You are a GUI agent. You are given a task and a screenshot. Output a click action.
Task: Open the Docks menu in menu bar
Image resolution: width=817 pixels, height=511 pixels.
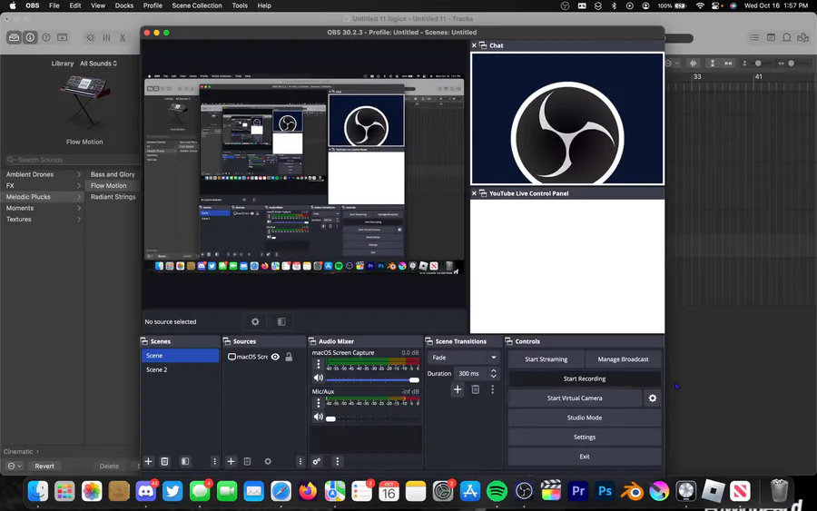[x=124, y=5]
